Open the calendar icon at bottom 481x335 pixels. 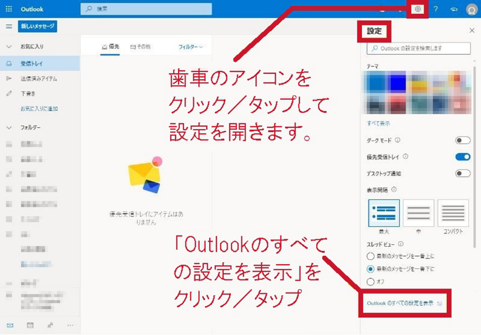30,325
